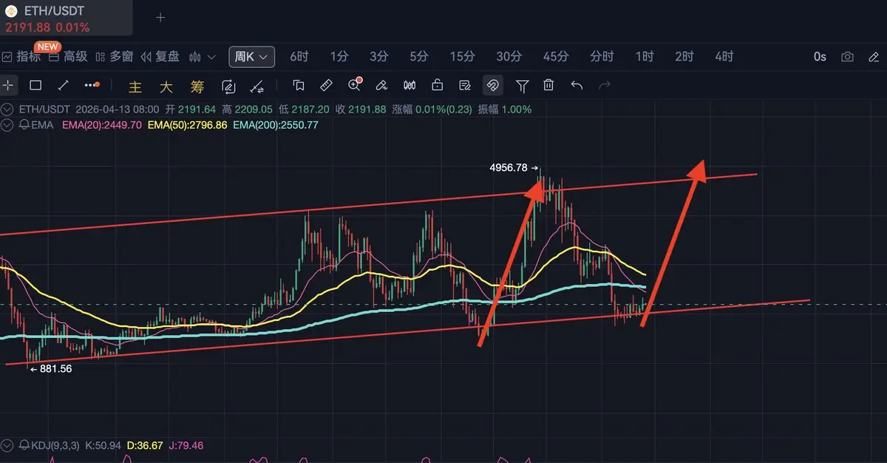This screenshot has width=887, height=463.
Task: Select the rectangle drawing tool
Action: tap(35, 85)
